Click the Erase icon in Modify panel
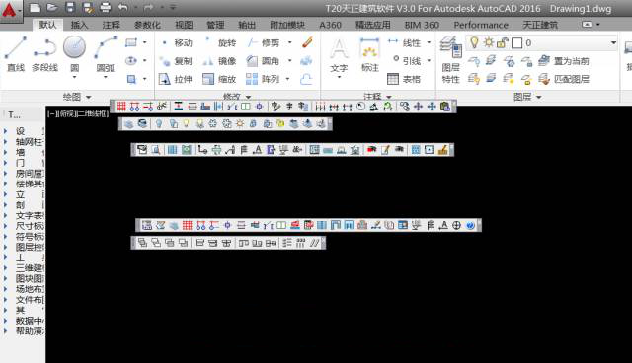Image resolution: width=632 pixels, height=363 pixels. click(307, 42)
